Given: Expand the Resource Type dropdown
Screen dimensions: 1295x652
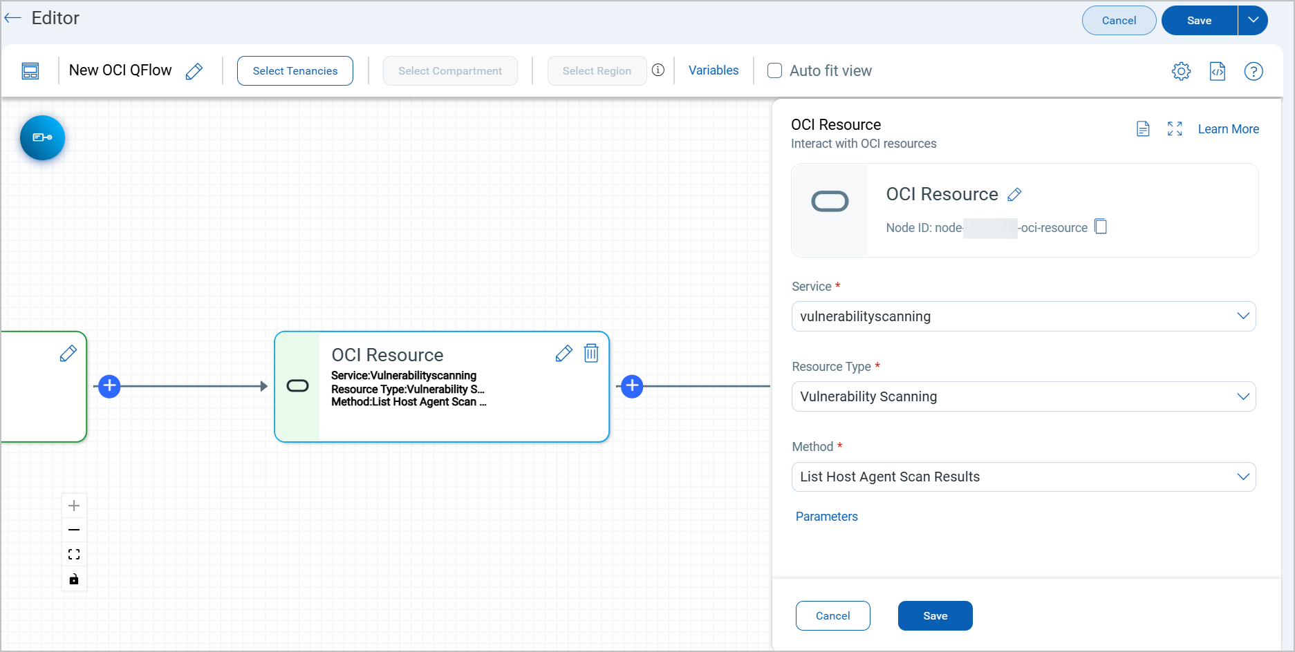Looking at the screenshot, I should (1023, 396).
